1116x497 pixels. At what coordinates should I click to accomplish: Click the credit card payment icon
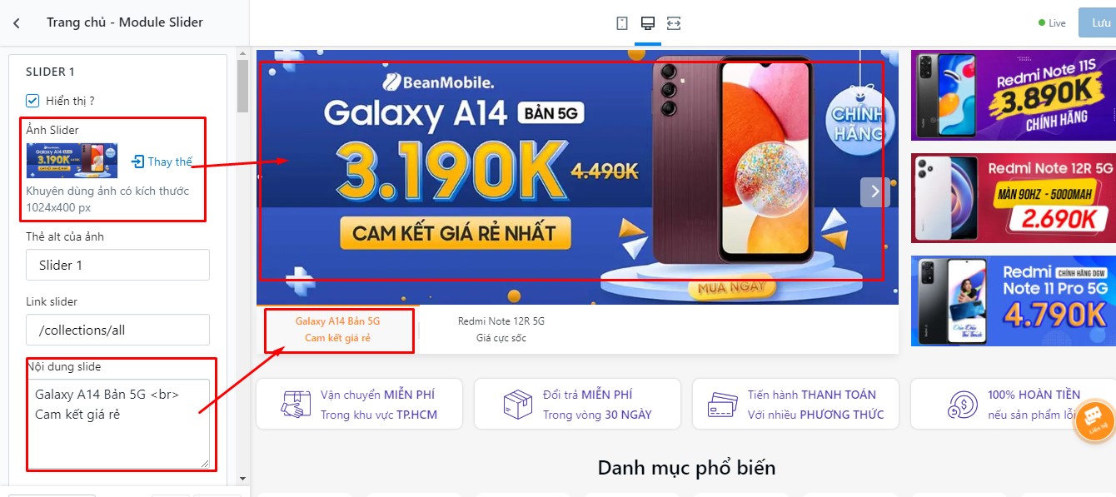pos(722,405)
